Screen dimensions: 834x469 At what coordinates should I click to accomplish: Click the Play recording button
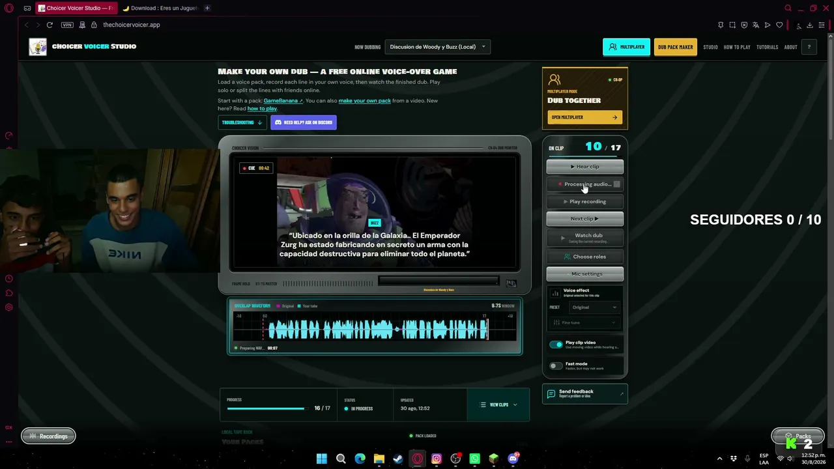coord(585,202)
